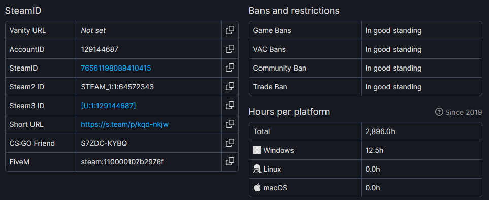Click the Total hours value 2,896.0h
The height and width of the screenshot is (200, 489).
pos(380,131)
